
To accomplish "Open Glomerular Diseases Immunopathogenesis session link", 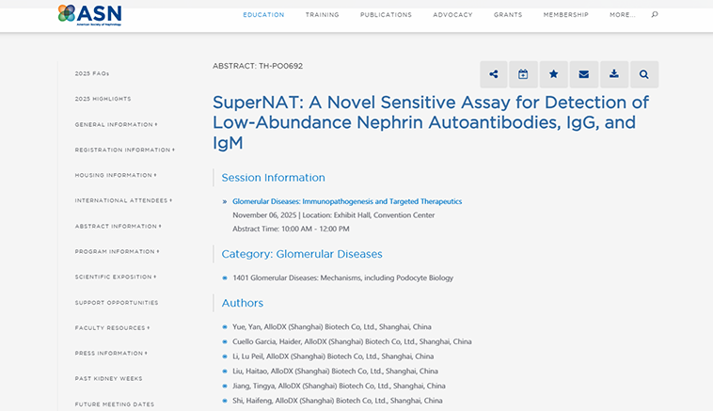I will click(x=347, y=201).
